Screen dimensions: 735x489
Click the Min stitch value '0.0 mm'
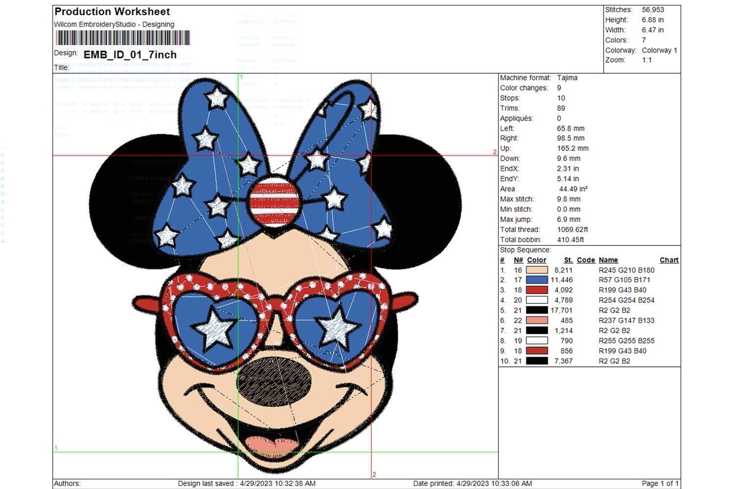click(569, 209)
